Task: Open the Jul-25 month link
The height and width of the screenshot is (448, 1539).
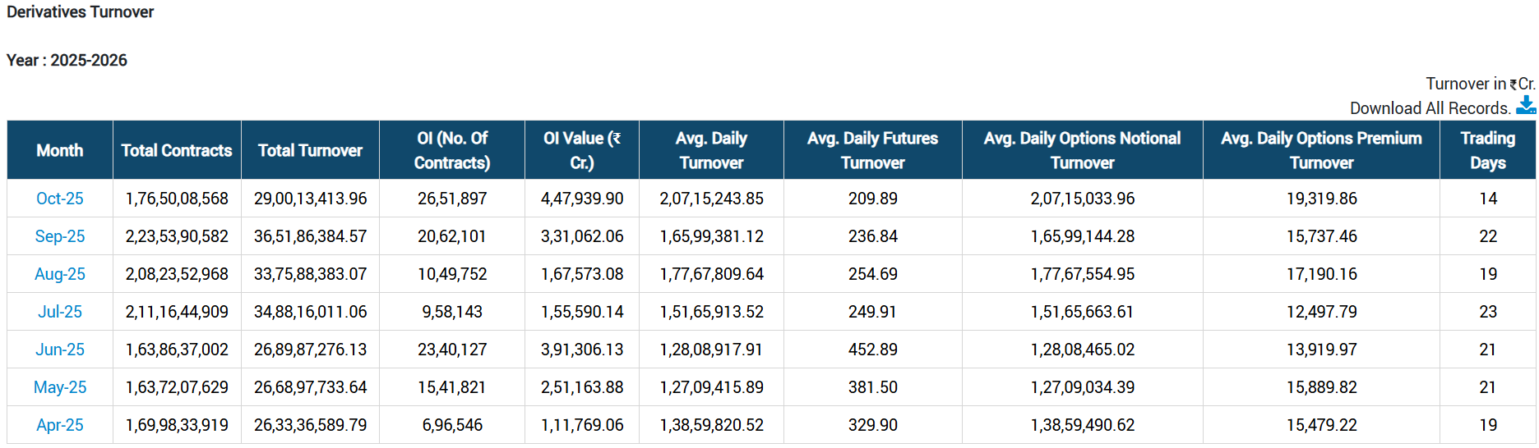Action: (x=60, y=312)
